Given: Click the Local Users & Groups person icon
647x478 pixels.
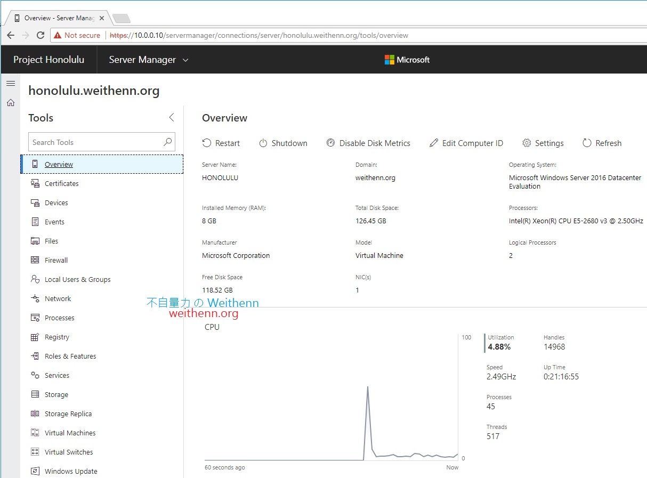Looking at the screenshot, I should point(35,279).
